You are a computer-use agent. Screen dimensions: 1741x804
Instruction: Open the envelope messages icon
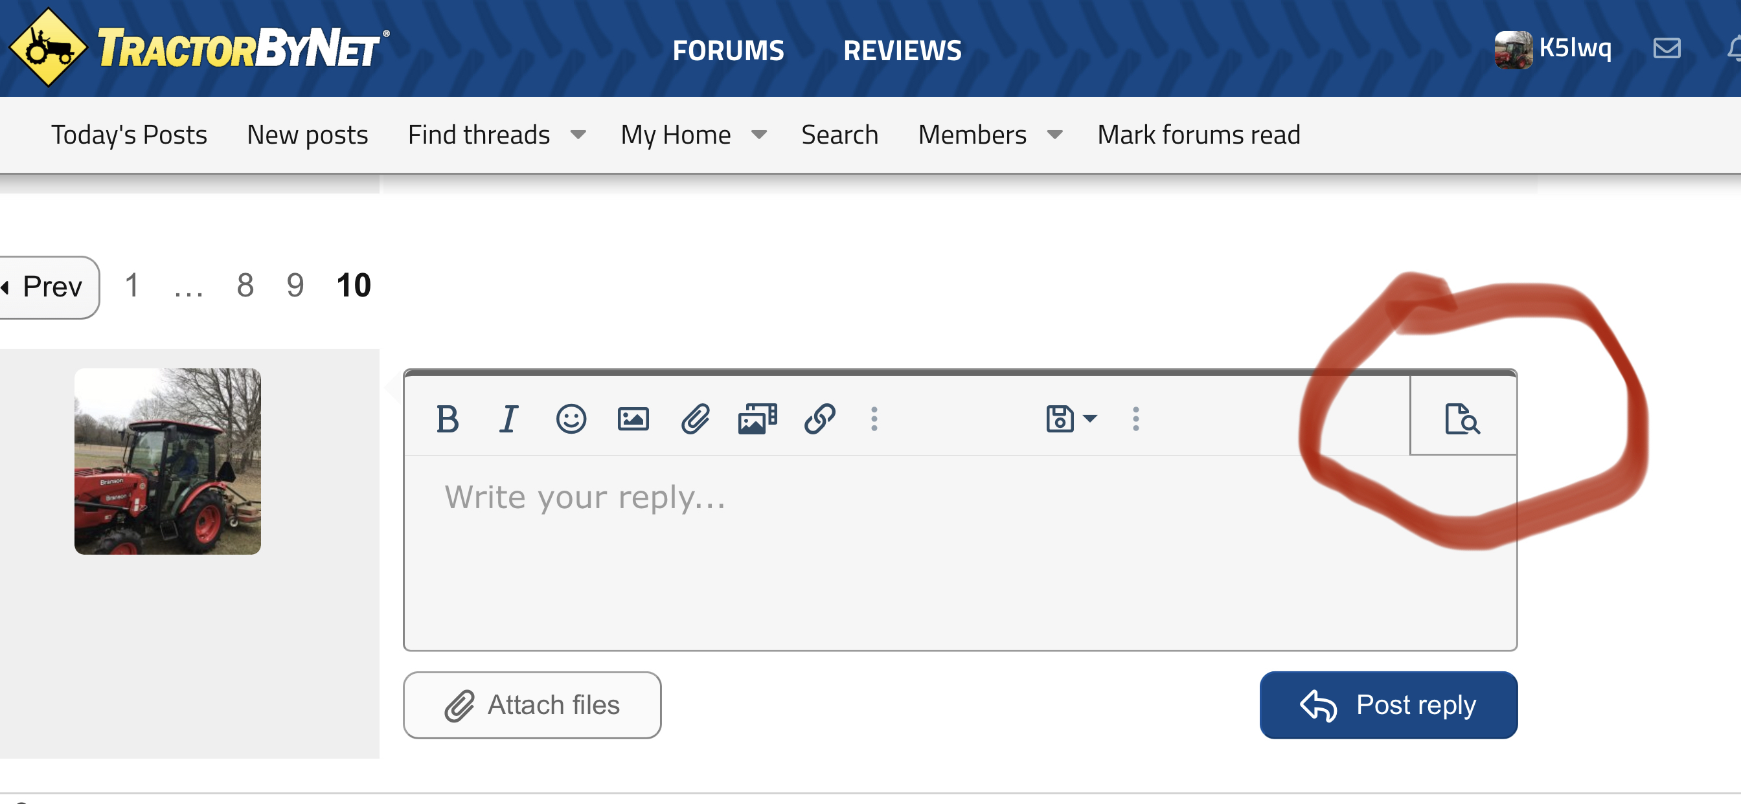(x=1667, y=48)
